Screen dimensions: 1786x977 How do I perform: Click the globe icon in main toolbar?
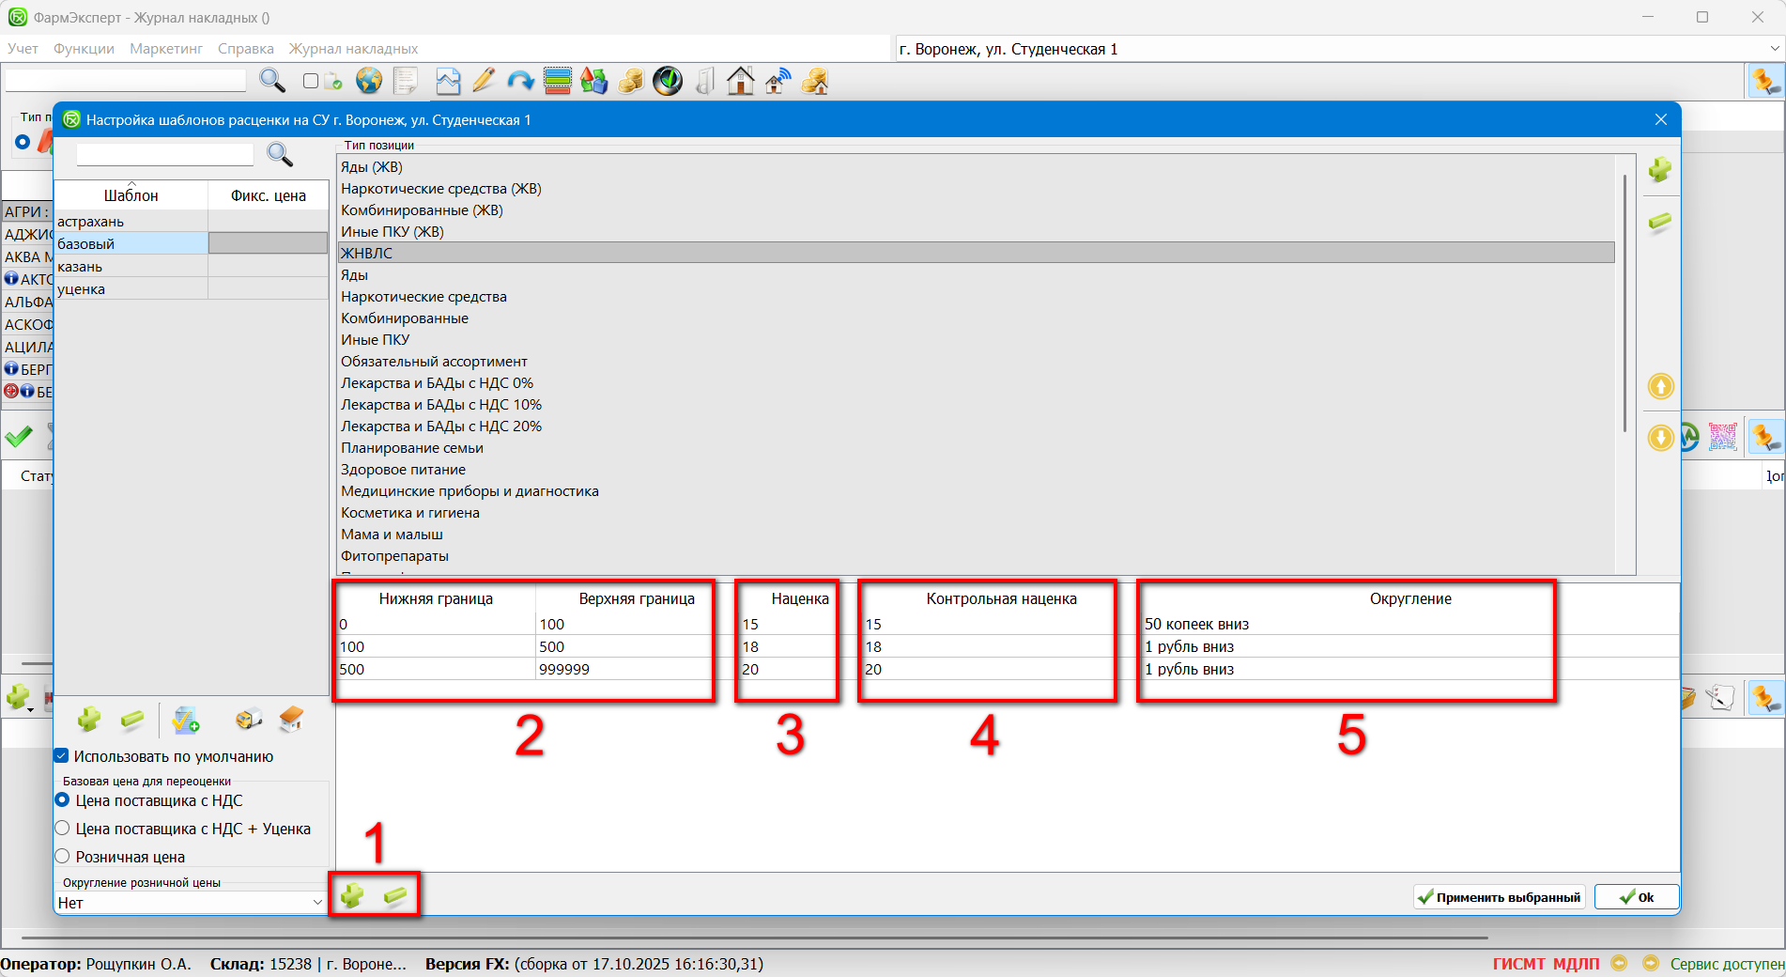point(369,82)
